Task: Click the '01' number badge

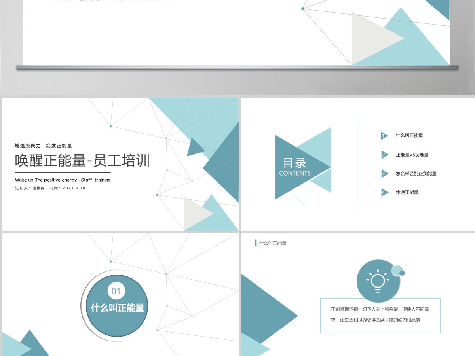Action: tap(116, 292)
